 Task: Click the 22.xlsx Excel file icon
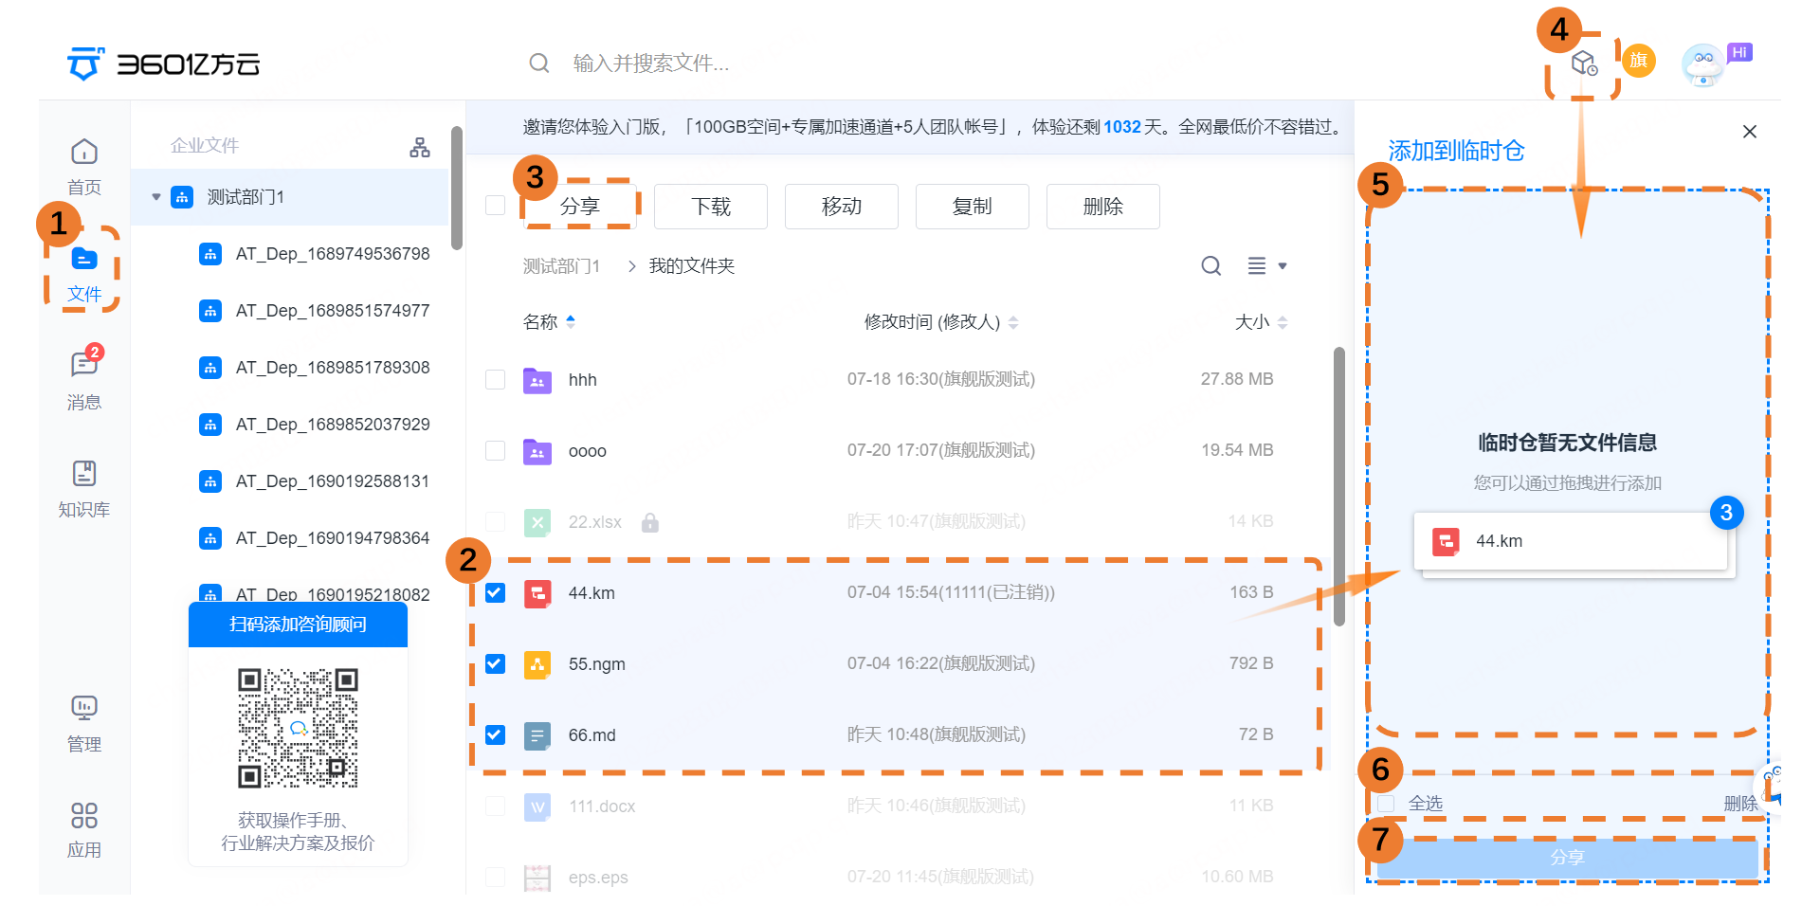coord(537,522)
